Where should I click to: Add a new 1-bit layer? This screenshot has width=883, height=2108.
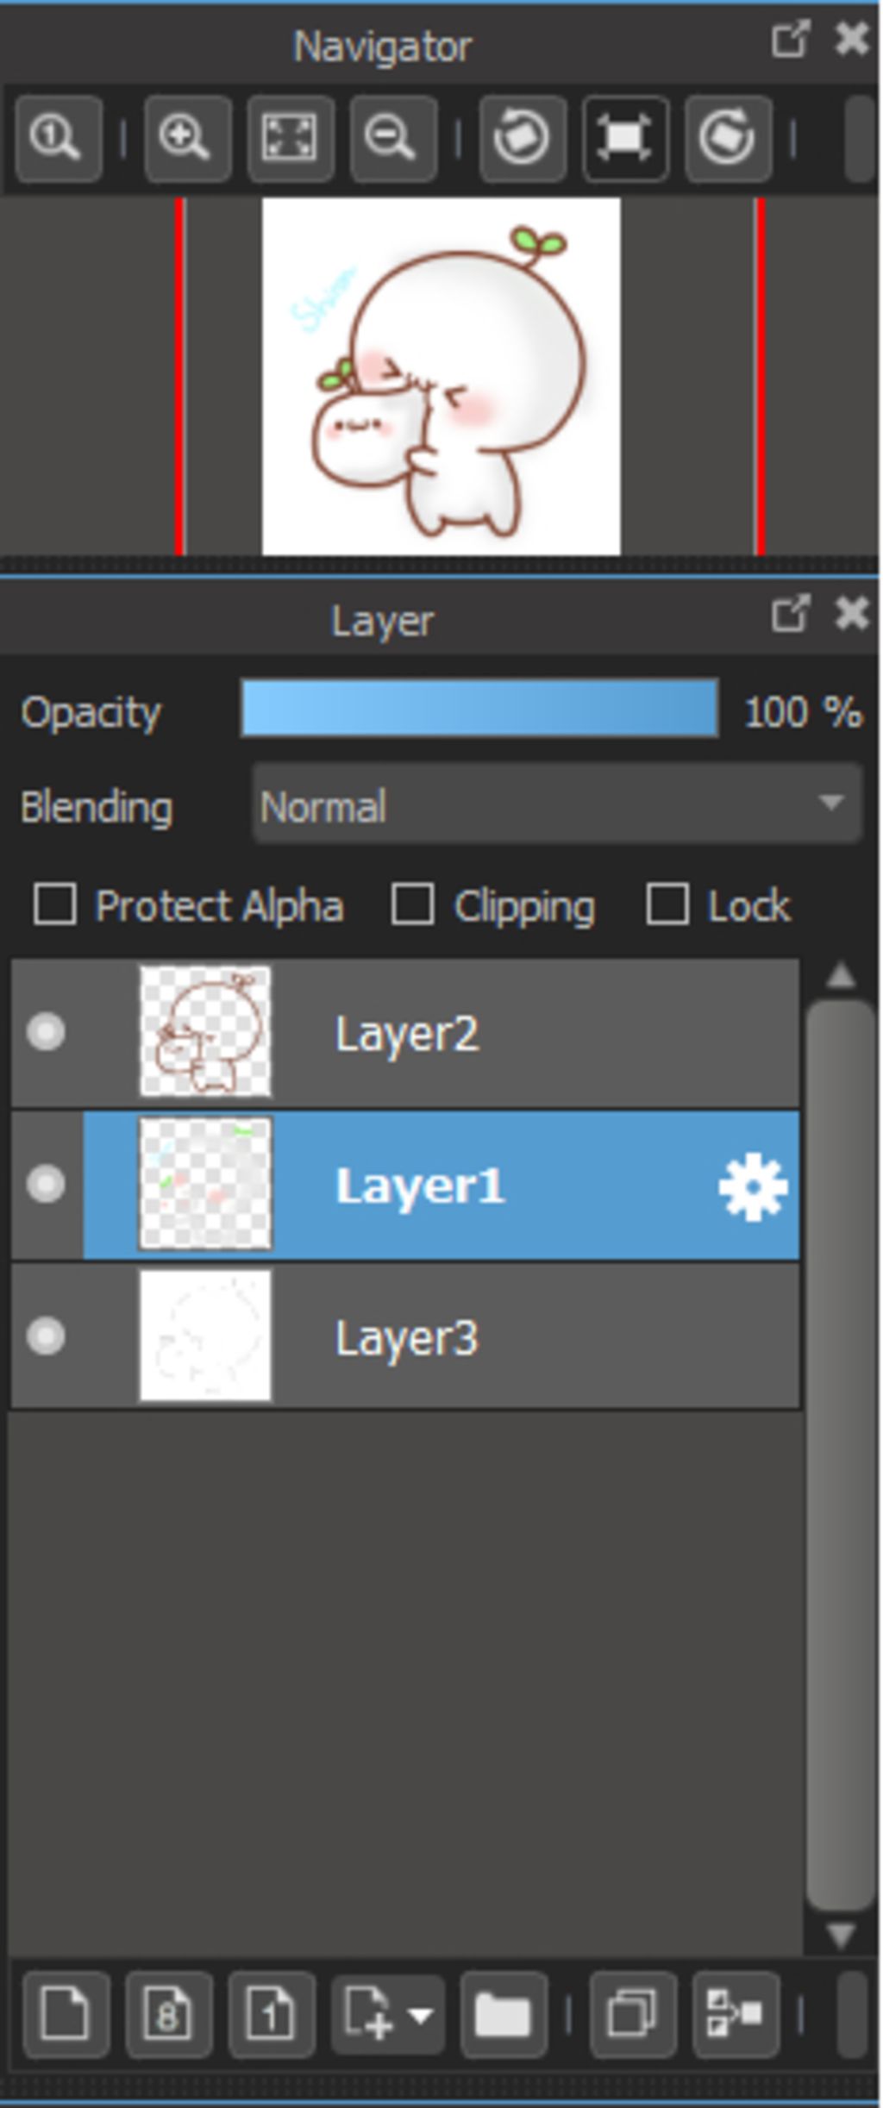point(272,2014)
